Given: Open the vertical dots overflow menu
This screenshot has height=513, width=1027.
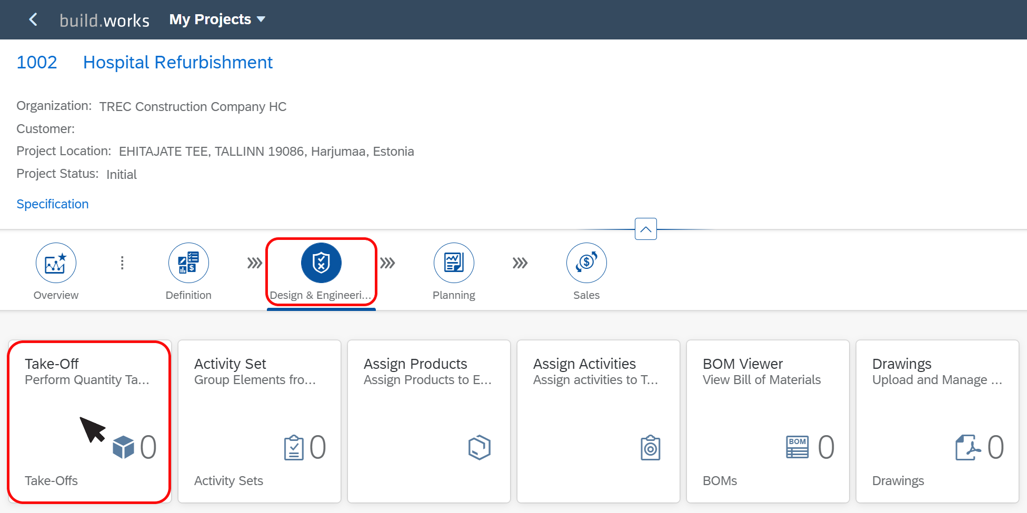Looking at the screenshot, I should coord(122,263).
